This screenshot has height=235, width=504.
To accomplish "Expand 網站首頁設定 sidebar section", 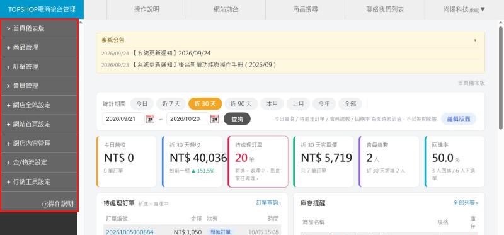I will coord(39,124).
